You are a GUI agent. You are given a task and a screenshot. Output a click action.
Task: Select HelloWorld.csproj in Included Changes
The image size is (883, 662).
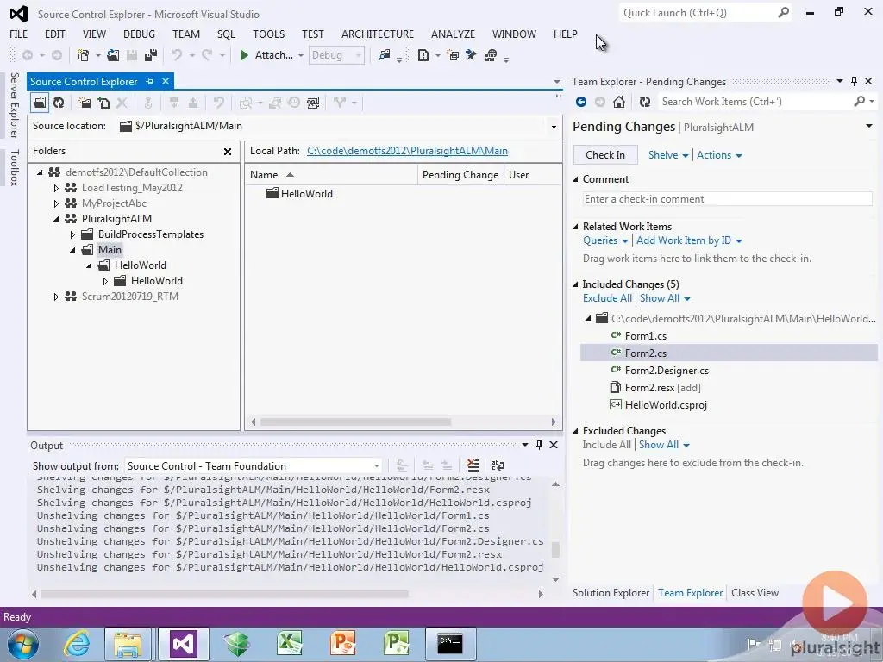(666, 405)
